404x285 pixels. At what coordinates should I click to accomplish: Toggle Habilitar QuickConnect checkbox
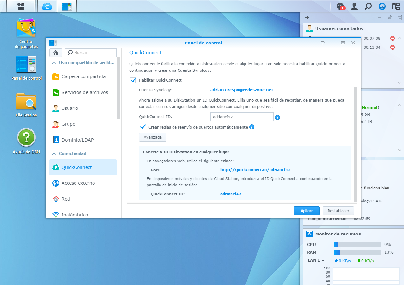[x=133, y=80]
